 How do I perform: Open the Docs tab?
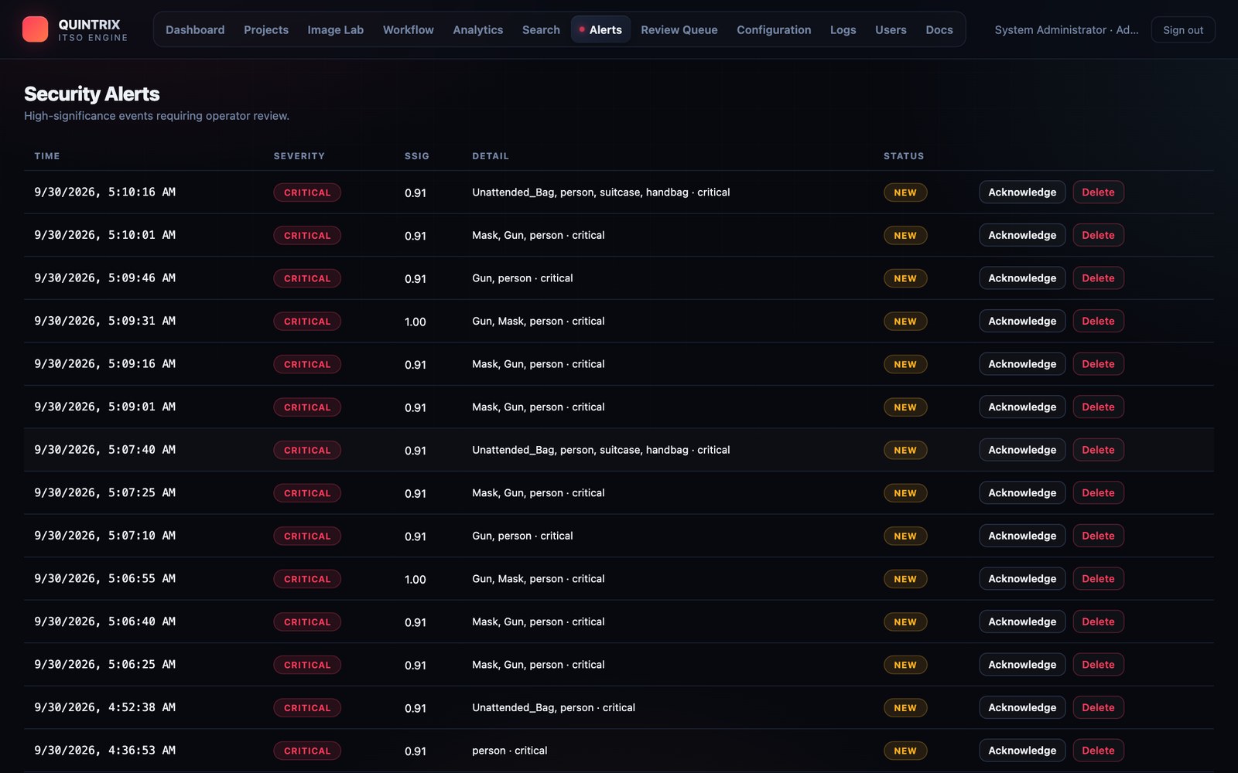(939, 30)
